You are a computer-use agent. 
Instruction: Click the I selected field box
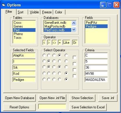click(x=24, y=61)
